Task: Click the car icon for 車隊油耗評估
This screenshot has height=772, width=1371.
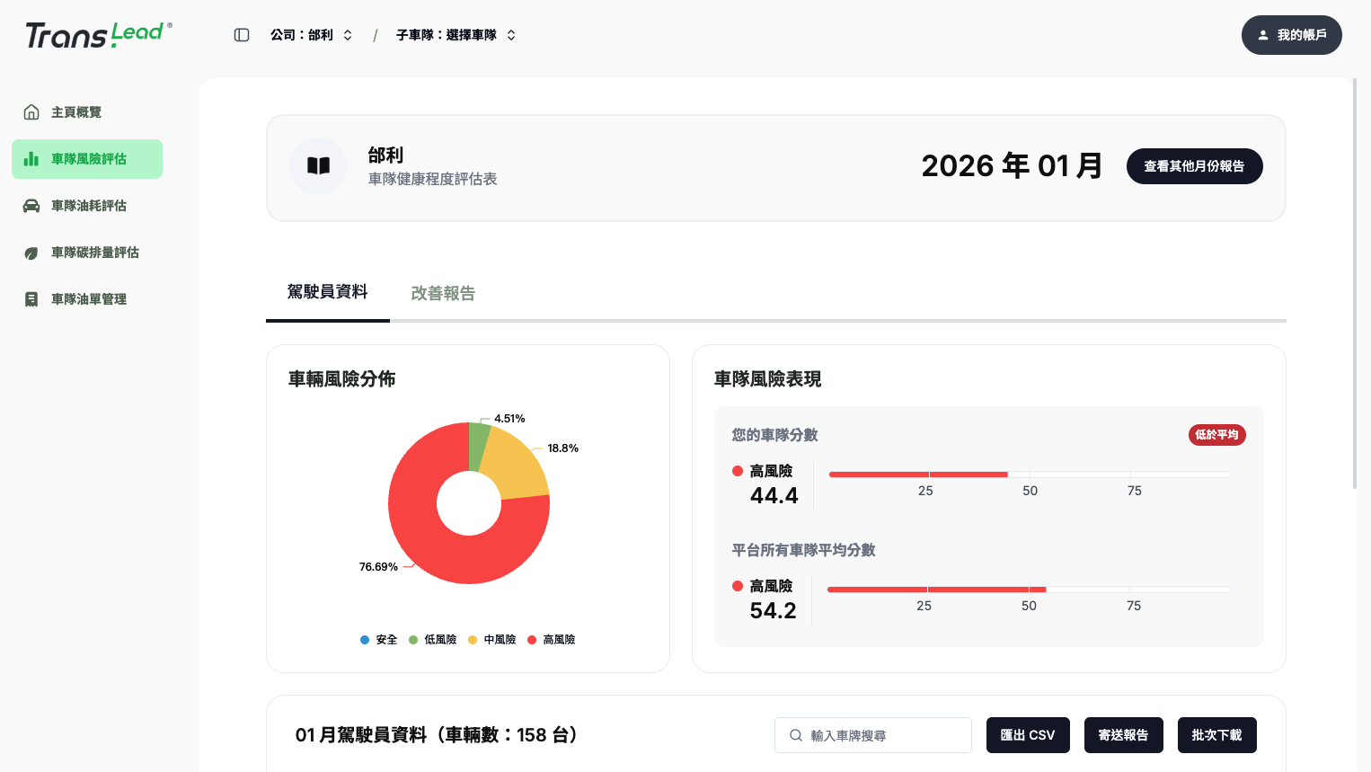Action: point(31,206)
